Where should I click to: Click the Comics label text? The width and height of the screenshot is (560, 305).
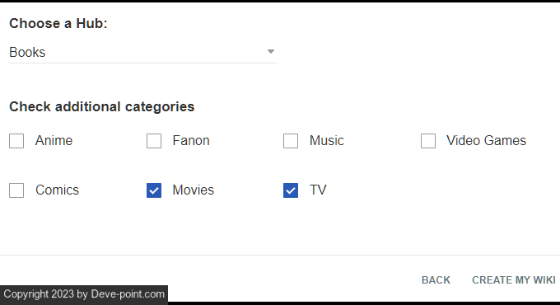click(57, 190)
